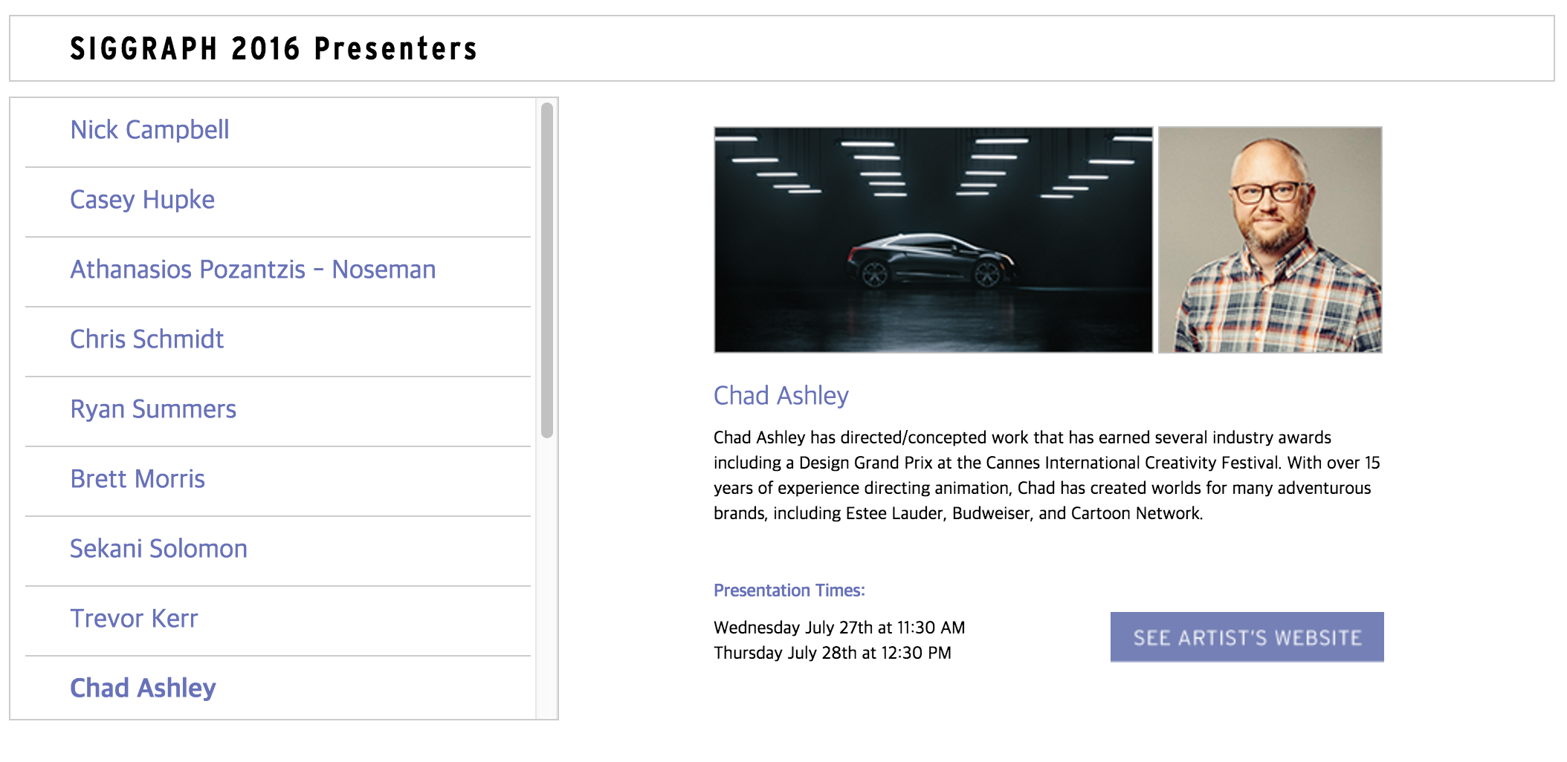Click the Presentation Times label
1567x762 pixels.
[x=789, y=590]
